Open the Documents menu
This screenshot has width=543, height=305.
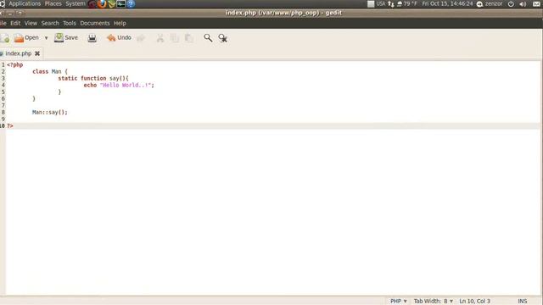pyautogui.click(x=95, y=23)
